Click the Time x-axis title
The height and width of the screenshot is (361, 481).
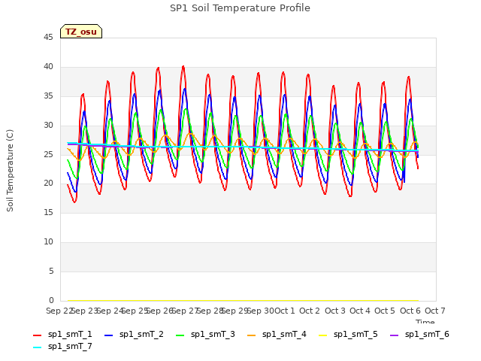pyautogui.click(x=425, y=321)
